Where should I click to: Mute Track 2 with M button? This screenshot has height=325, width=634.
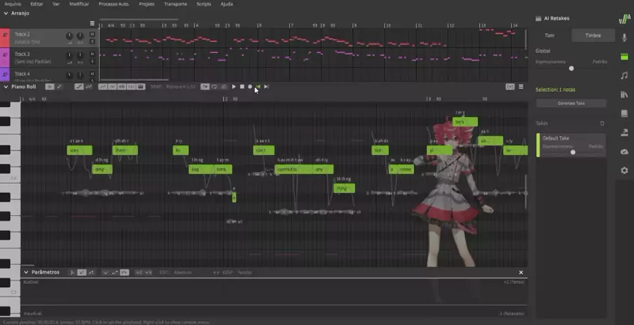point(92,34)
